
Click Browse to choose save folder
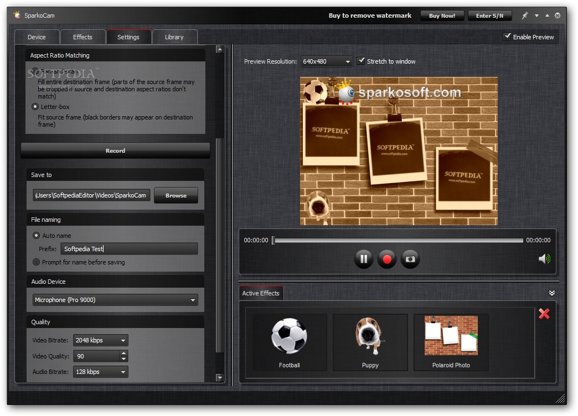176,195
